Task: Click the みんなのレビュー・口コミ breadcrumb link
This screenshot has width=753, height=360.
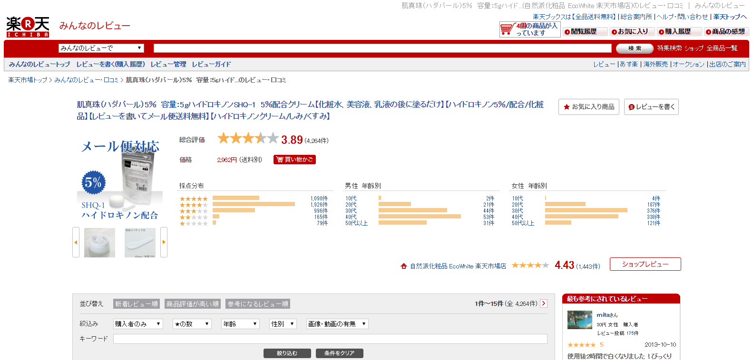Action: (x=86, y=80)
